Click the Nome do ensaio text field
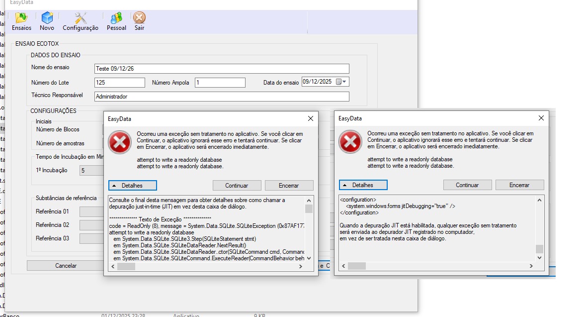The height and width of the screenshot is (317, 585). pyautogui.click(x=222, y=69)
